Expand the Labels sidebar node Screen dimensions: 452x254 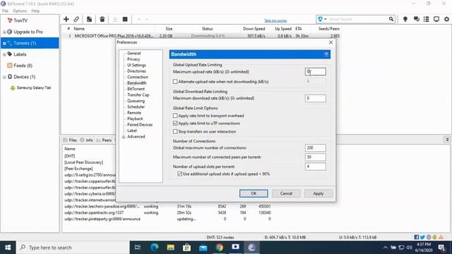click(4, 54)
